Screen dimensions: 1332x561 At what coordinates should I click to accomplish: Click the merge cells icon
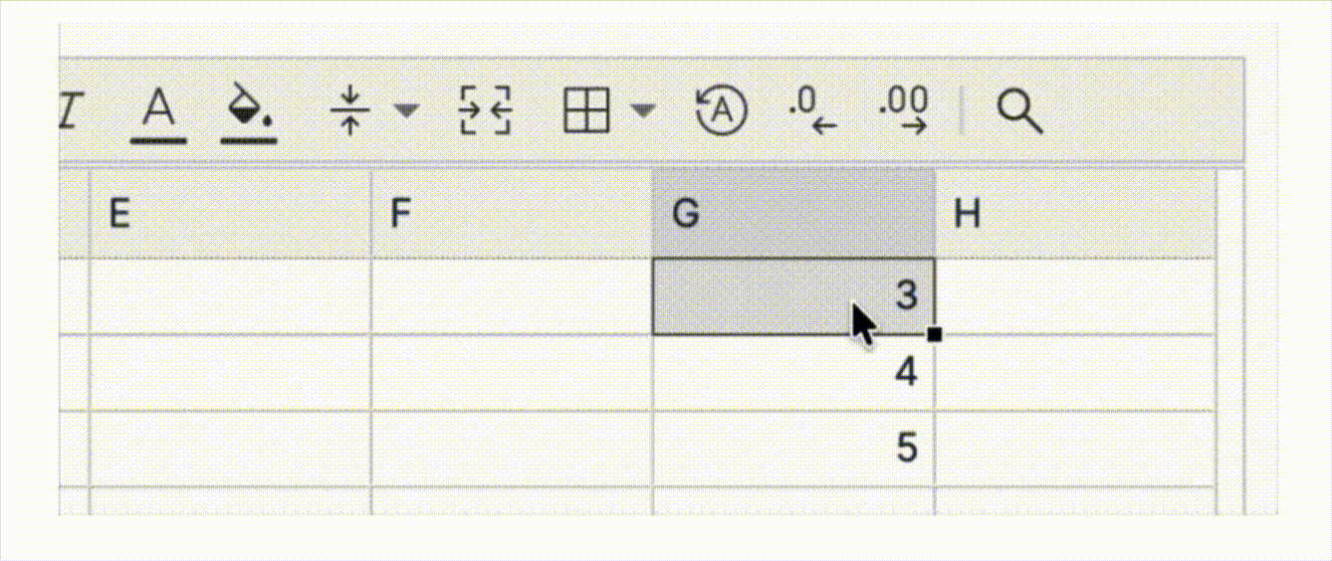click(485, 110)
